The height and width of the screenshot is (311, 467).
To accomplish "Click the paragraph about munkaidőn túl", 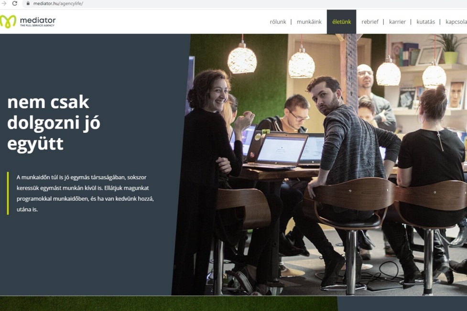I will pyautogui.click(x=85, y=193).
